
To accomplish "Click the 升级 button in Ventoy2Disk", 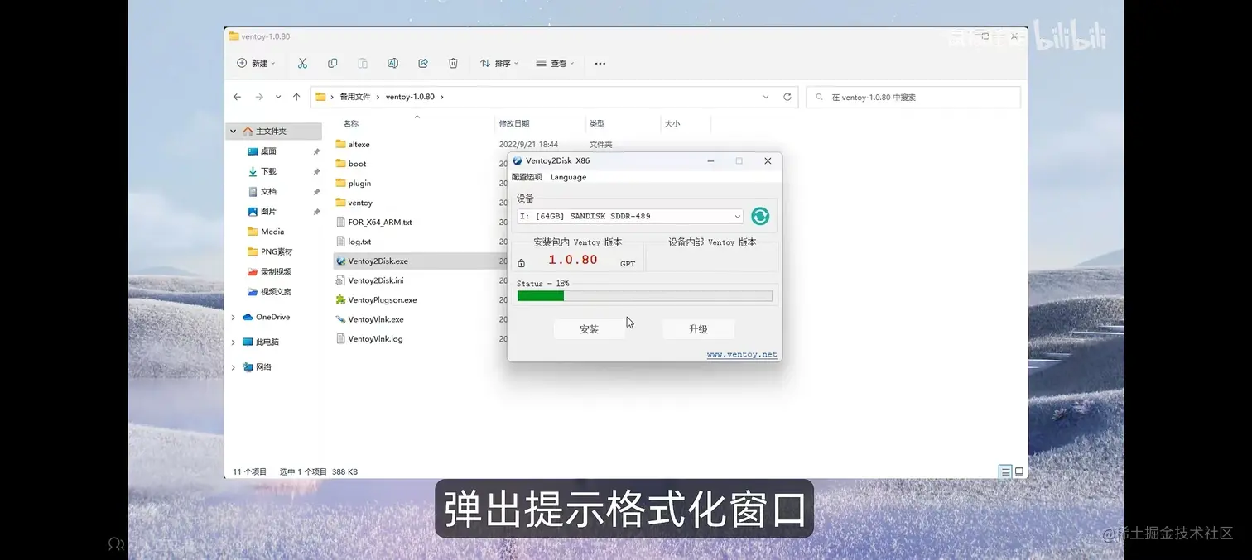I will (x=698, y=329).
